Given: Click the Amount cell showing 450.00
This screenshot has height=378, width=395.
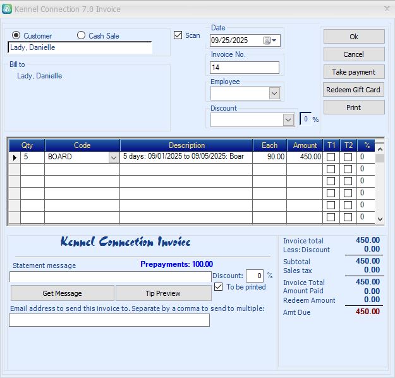Looking at the screenshot, I should tap(305, 157).
